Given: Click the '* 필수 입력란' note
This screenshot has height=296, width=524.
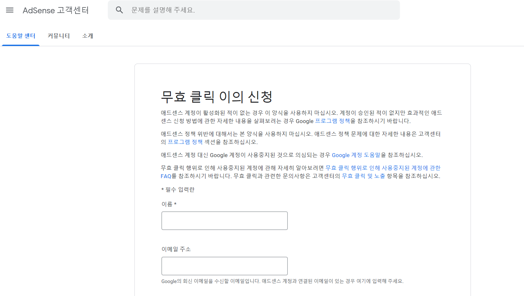Looking at the screenshot, I should 178,190.
